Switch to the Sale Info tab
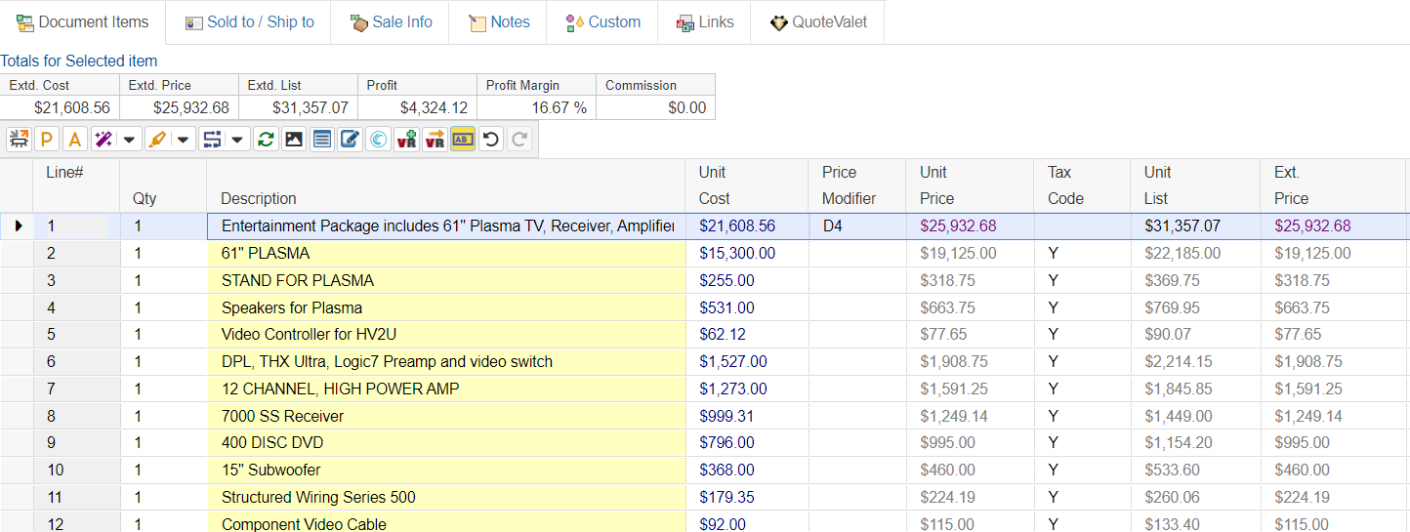 click(x=390, y=22)
